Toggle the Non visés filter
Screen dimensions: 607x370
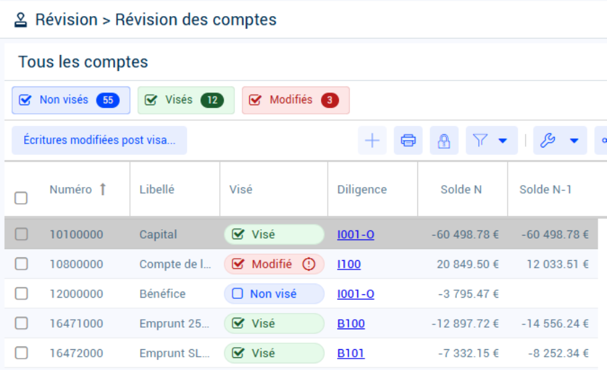click(x=71, y=101)
